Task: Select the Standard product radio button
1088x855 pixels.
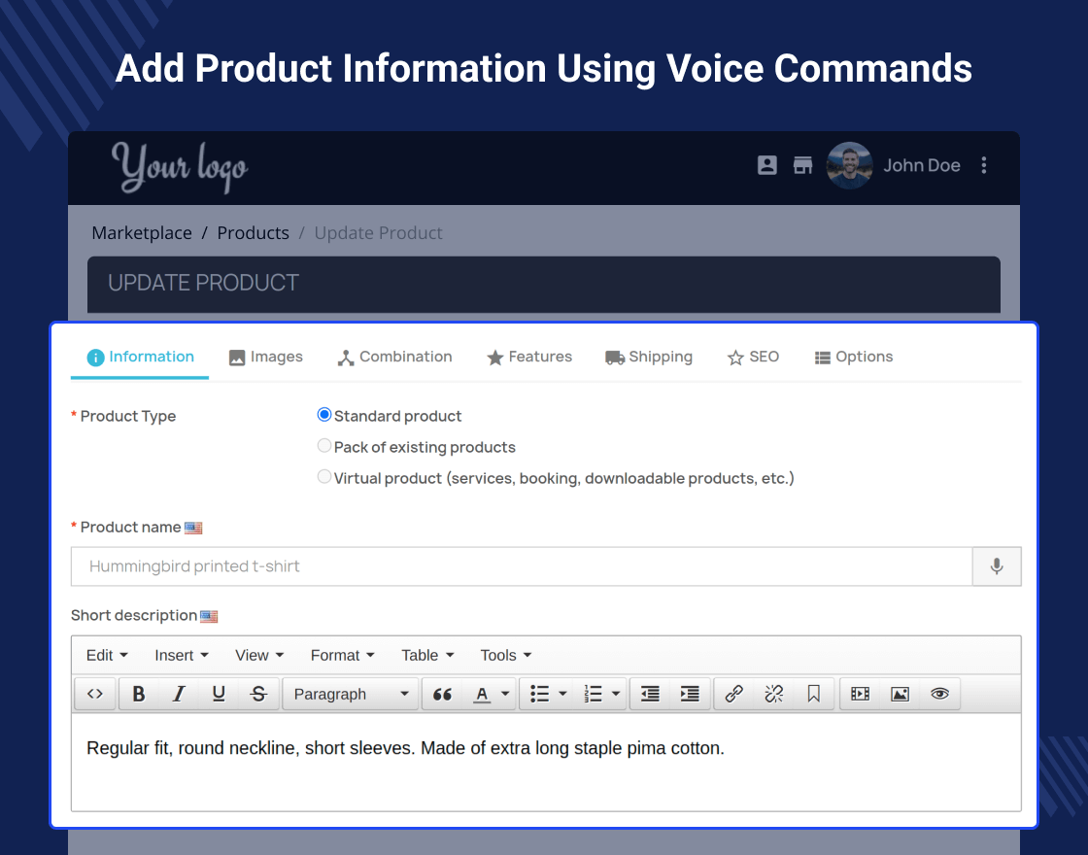Action: [324, 415]
